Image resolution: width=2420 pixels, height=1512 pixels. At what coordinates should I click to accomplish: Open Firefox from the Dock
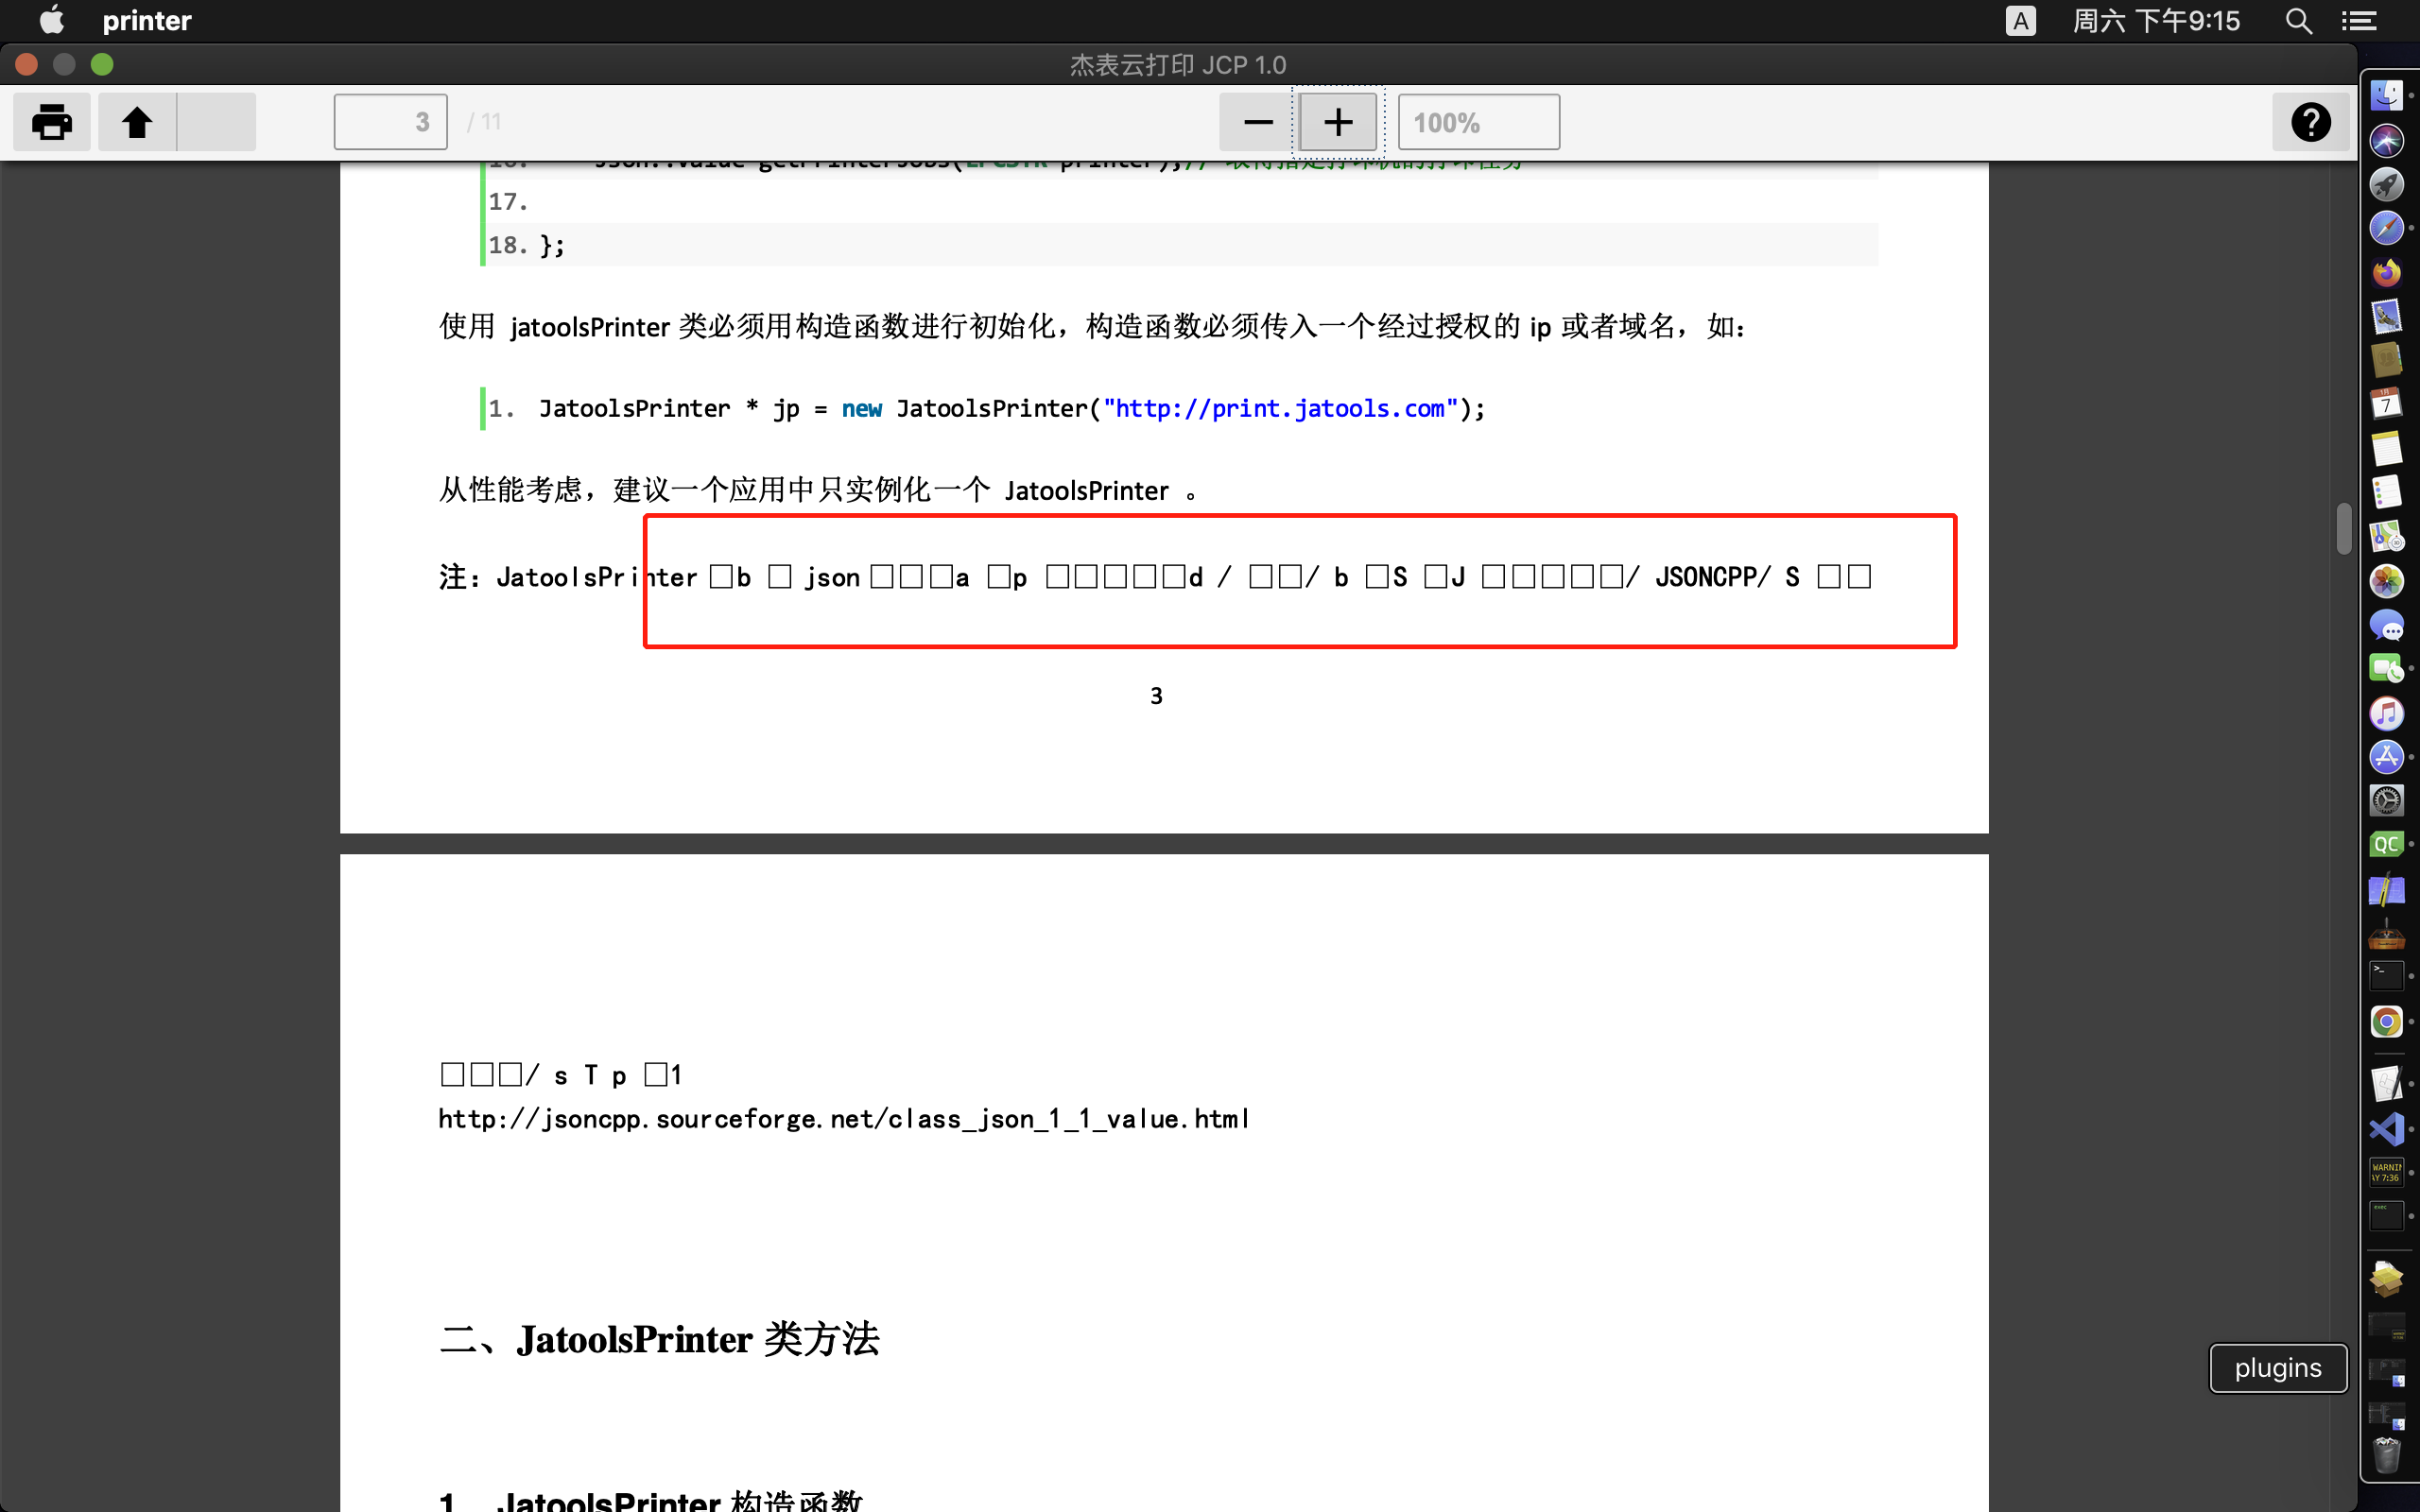2386,272
